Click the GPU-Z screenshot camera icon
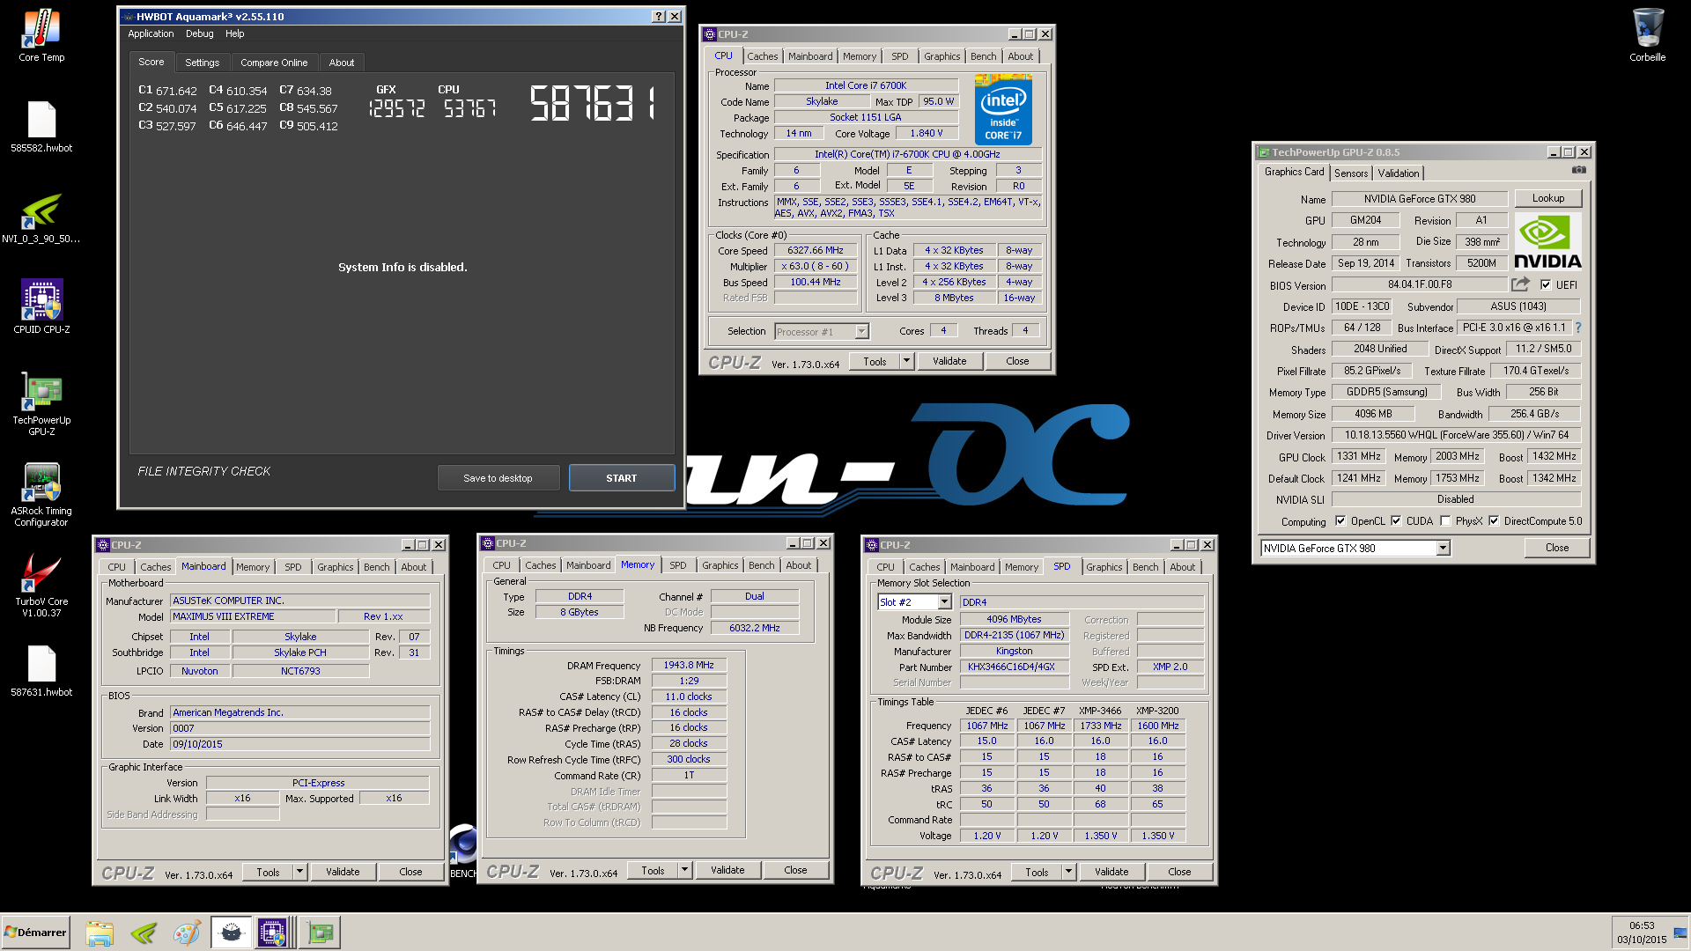The width and height of the screenshot is (1691, 951). click(1579, 170)
